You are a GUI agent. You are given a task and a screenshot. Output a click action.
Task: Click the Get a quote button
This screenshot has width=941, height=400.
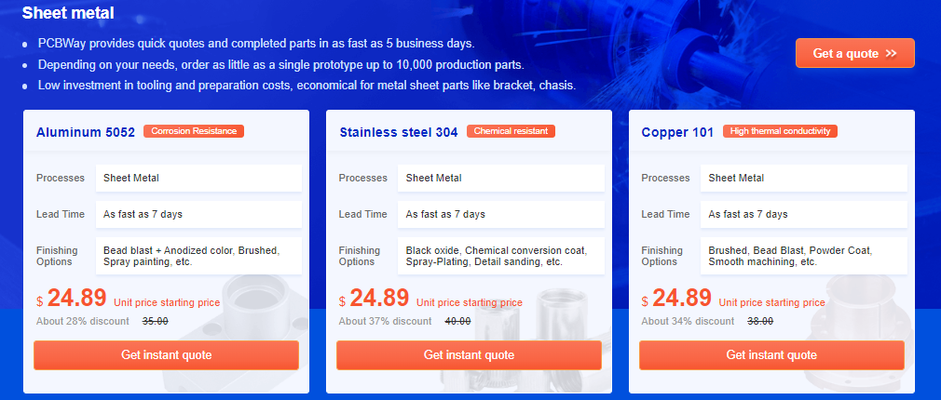(854, 53)
